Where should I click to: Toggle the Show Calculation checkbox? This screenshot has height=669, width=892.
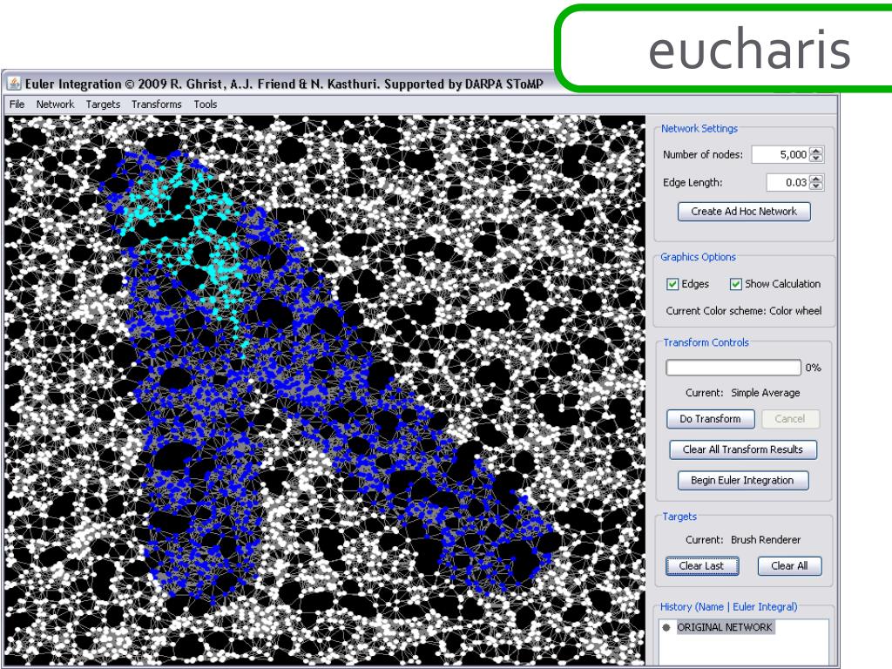735,284
